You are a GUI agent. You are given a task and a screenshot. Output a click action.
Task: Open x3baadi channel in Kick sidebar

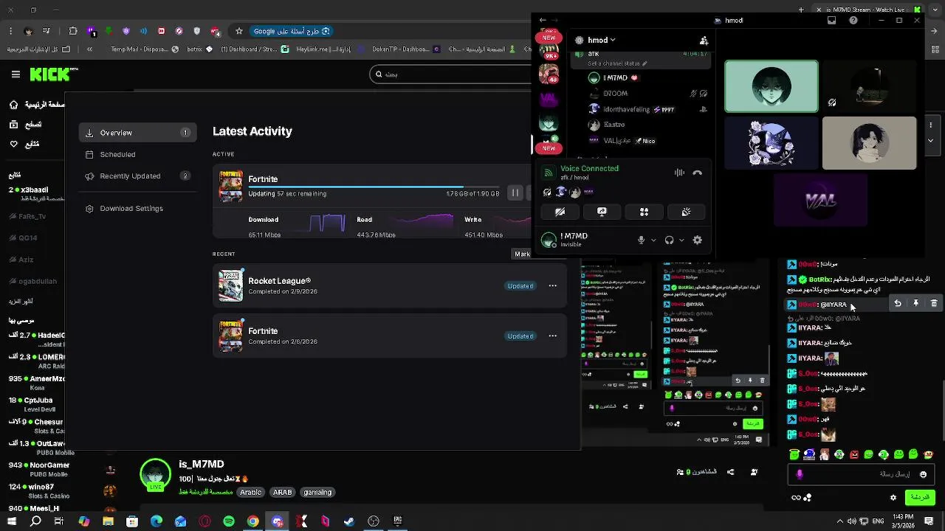click(37, 194)
